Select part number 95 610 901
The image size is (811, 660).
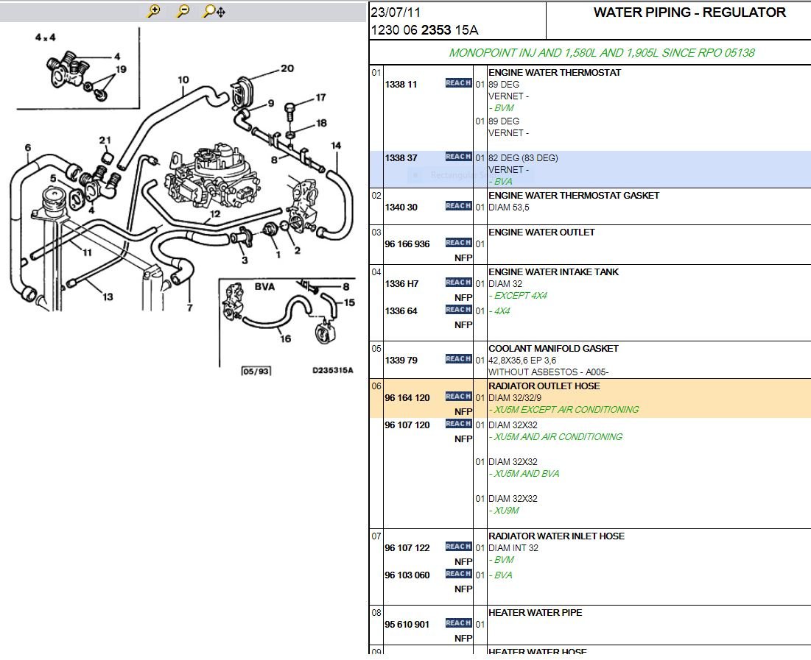[407, 625]
